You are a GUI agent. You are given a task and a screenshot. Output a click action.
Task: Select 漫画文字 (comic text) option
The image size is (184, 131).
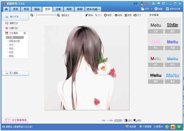coord(12,23)
